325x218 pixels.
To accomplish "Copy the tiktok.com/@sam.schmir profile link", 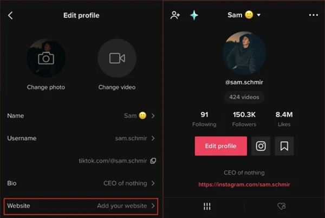I will click(x=153, y=161).
